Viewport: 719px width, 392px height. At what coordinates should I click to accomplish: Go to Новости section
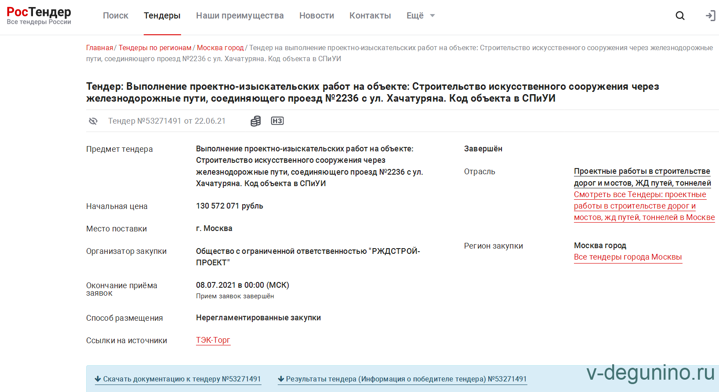[x=316, y=16]
